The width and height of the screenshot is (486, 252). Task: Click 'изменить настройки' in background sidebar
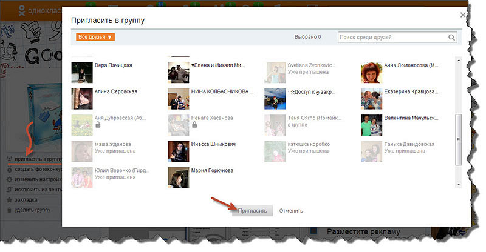pyautogui.click(x=38, y=179)
